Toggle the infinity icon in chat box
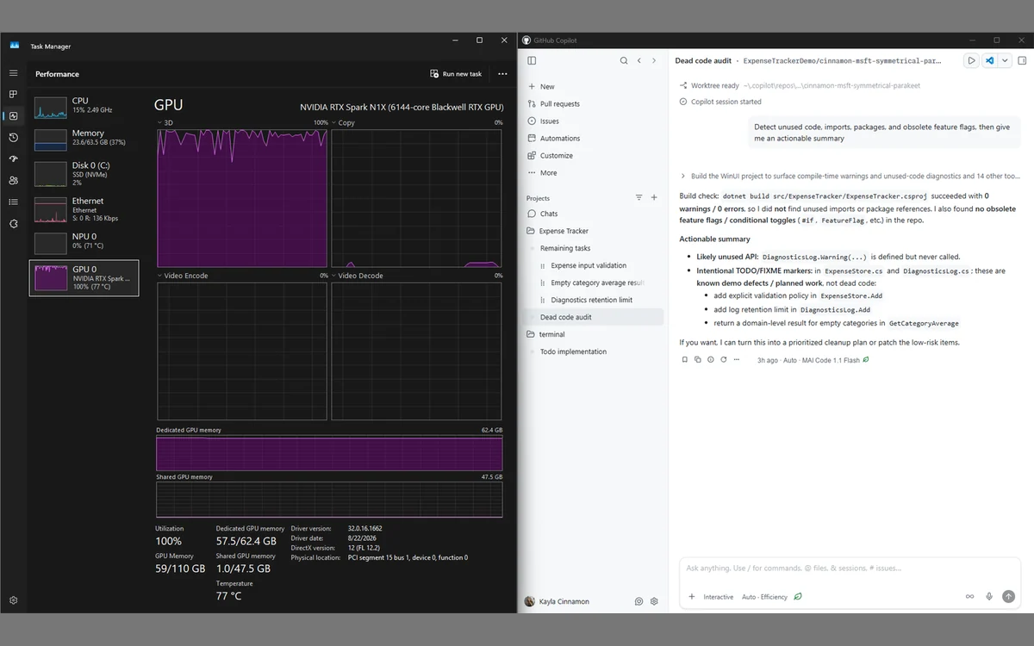The width and height of the screenshot is (1034, 646). [969, 597]
